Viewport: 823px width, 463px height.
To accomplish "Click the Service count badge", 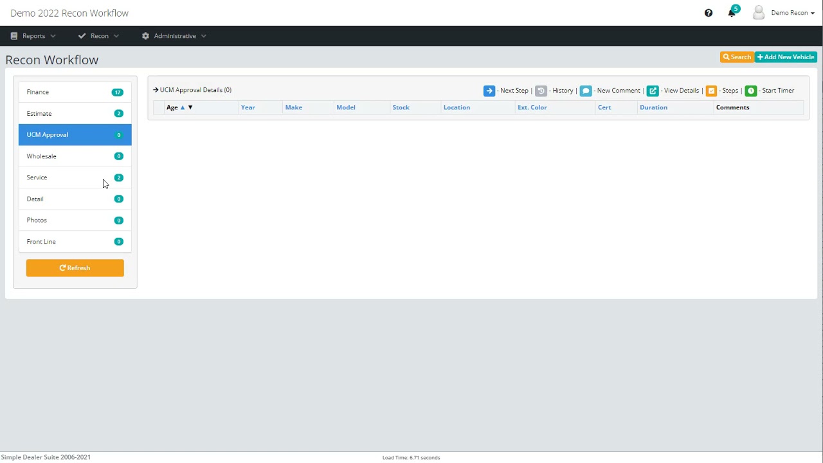I will click(118, 177).
